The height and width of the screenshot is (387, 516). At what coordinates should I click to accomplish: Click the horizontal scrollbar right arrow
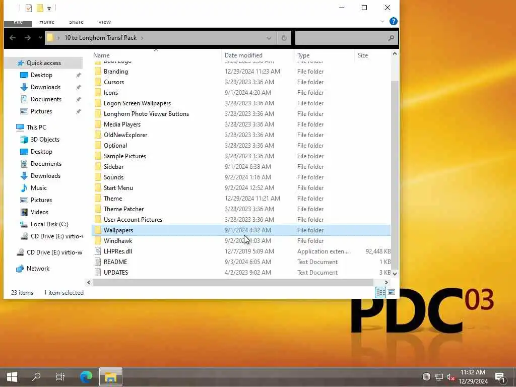(x=386, y=282)
